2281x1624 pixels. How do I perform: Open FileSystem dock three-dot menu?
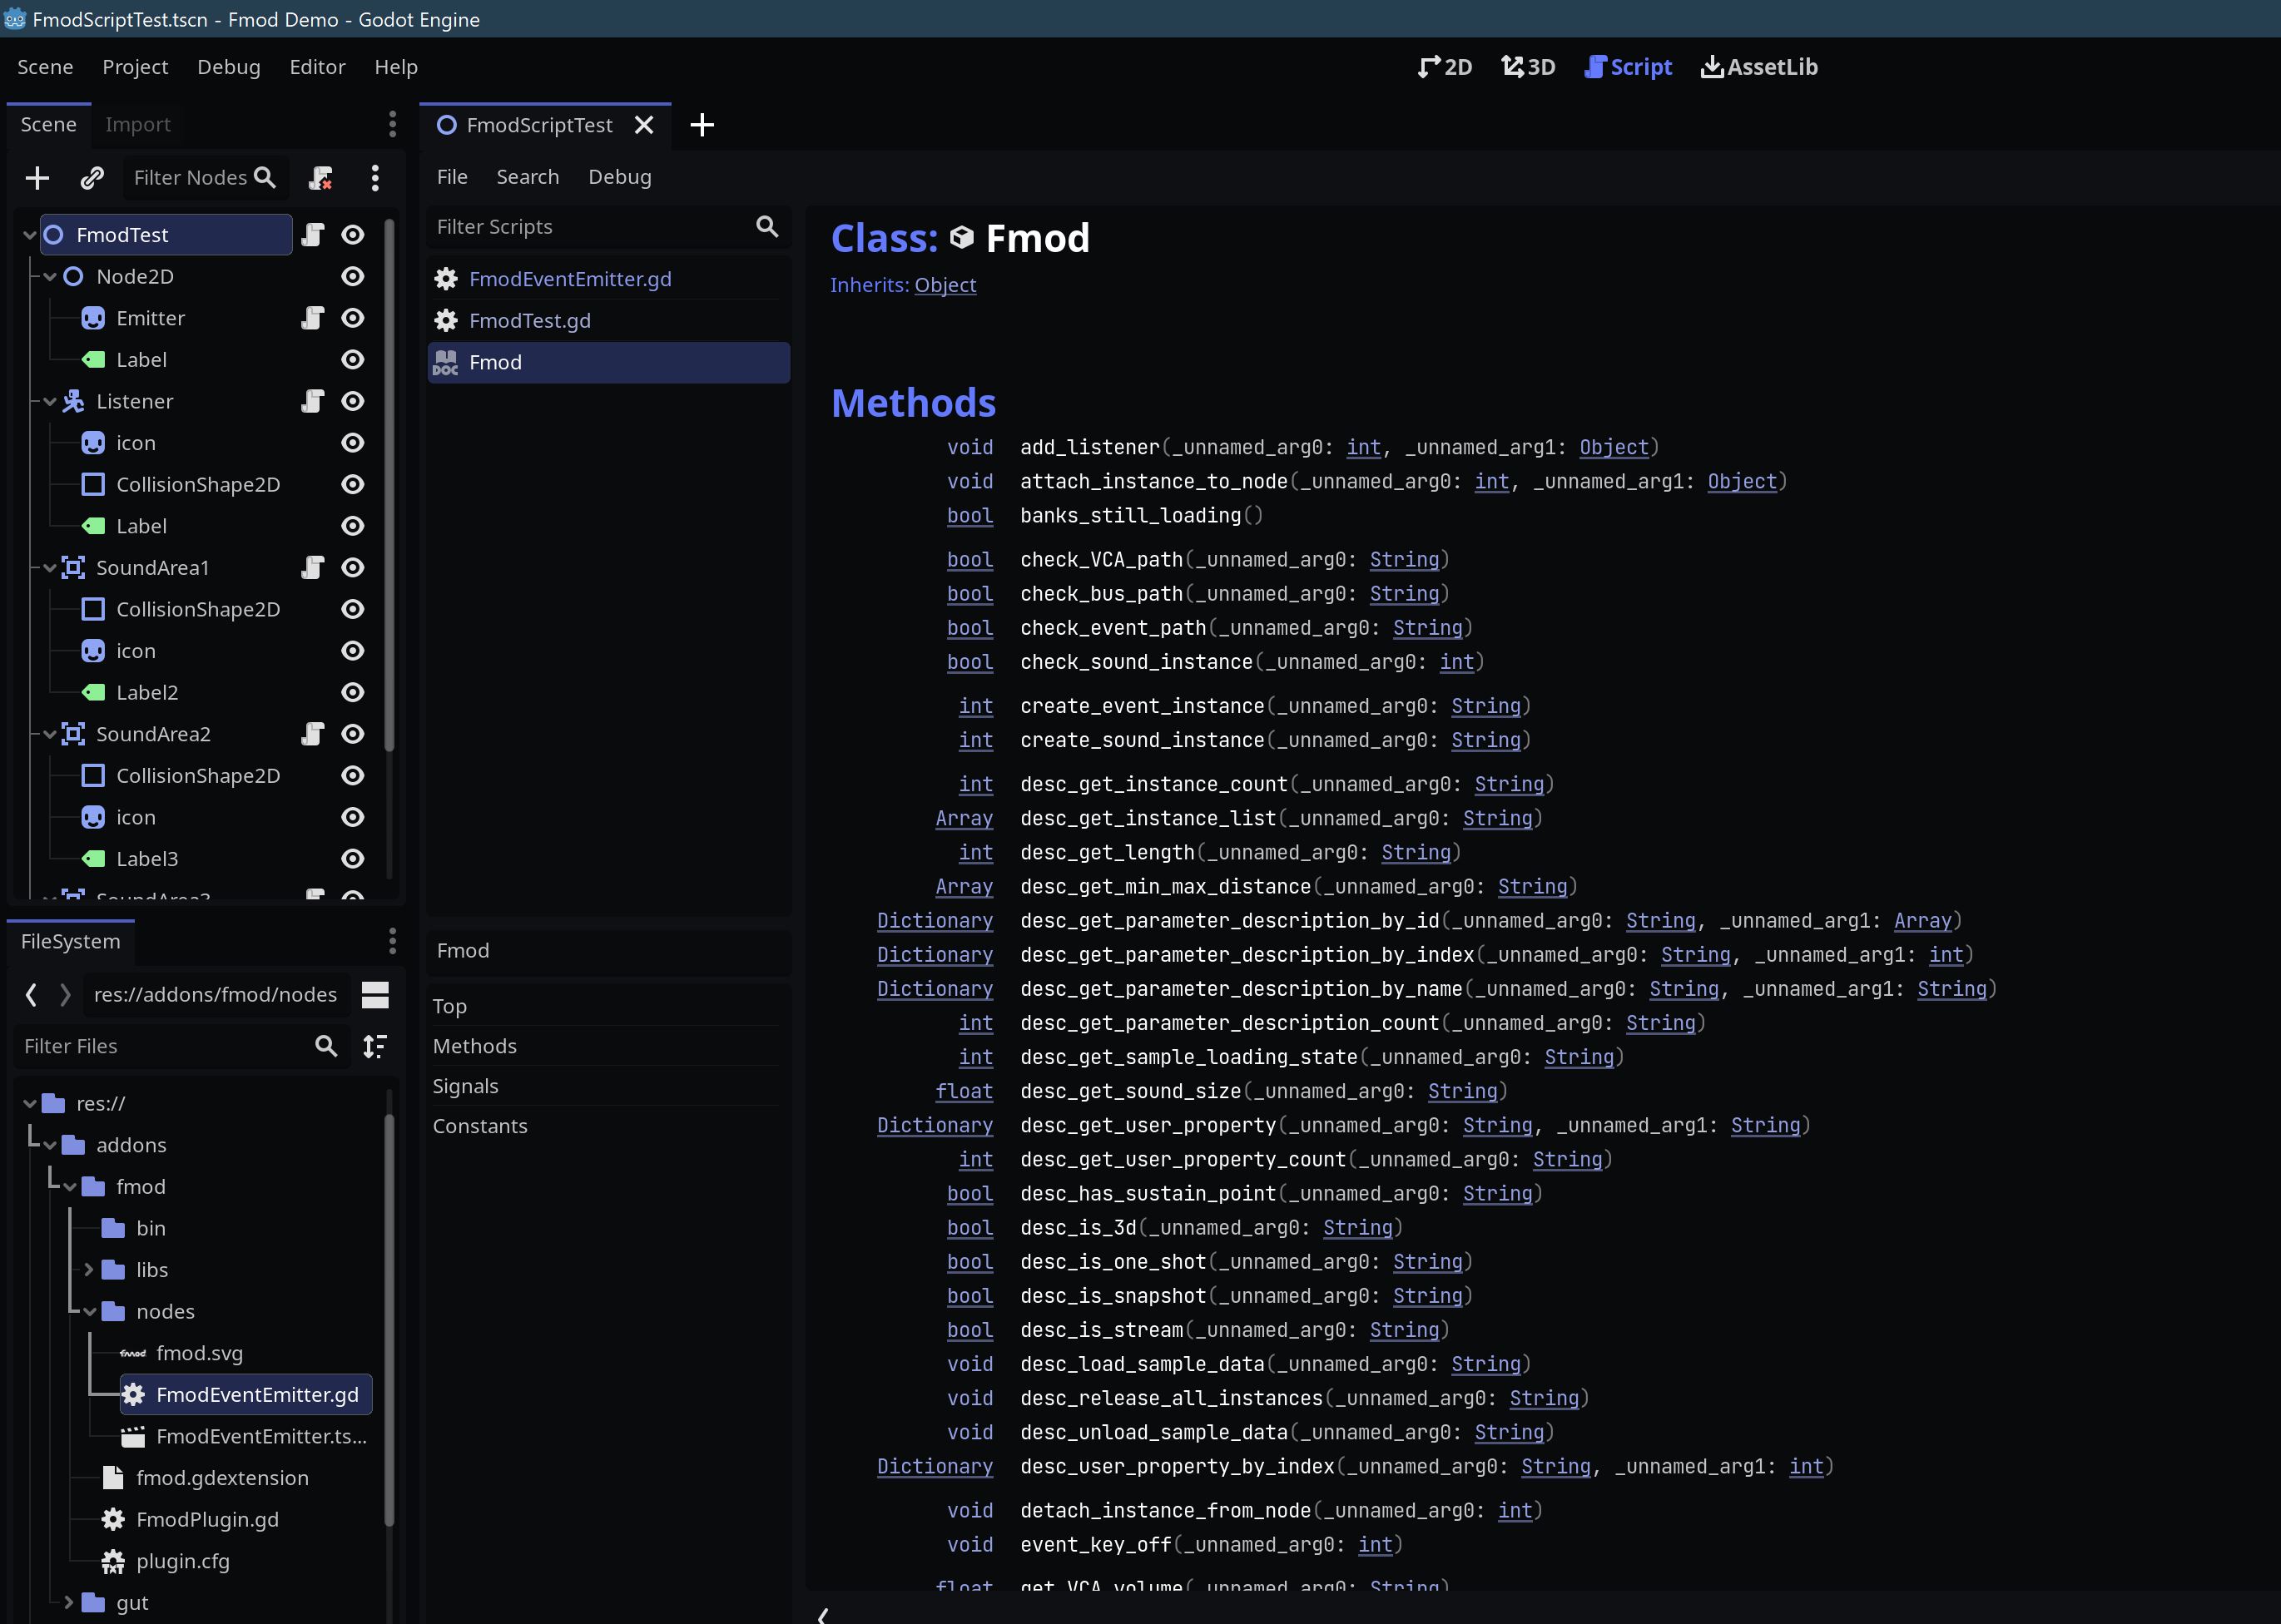(x=392, y=941)
